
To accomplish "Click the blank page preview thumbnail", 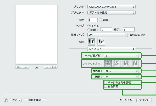I will pyautogui.click(x=36, y=34).
